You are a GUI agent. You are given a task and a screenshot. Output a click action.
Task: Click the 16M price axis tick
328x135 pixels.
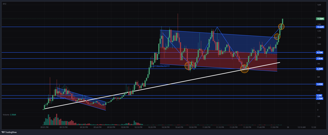319,5
